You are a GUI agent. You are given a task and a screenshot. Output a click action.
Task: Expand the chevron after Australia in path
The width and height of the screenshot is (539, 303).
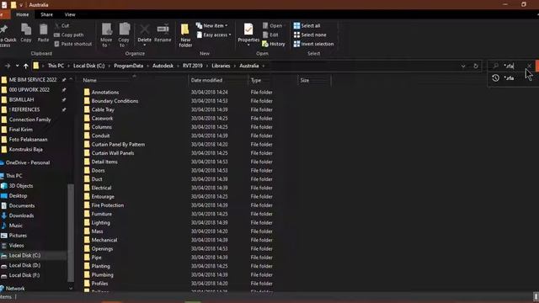264,66
